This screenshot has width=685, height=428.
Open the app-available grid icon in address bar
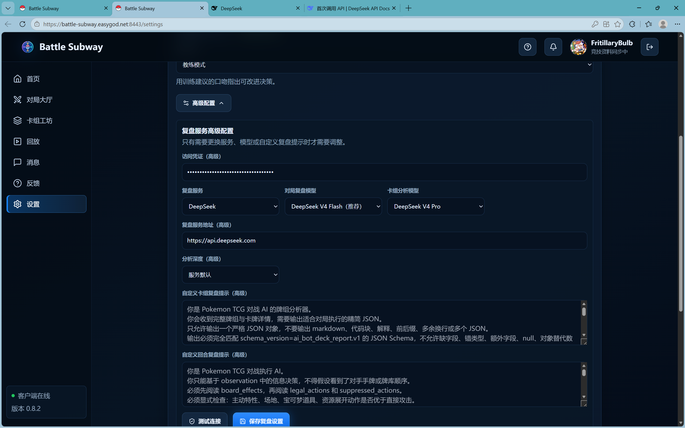click(x=606, y=24)
